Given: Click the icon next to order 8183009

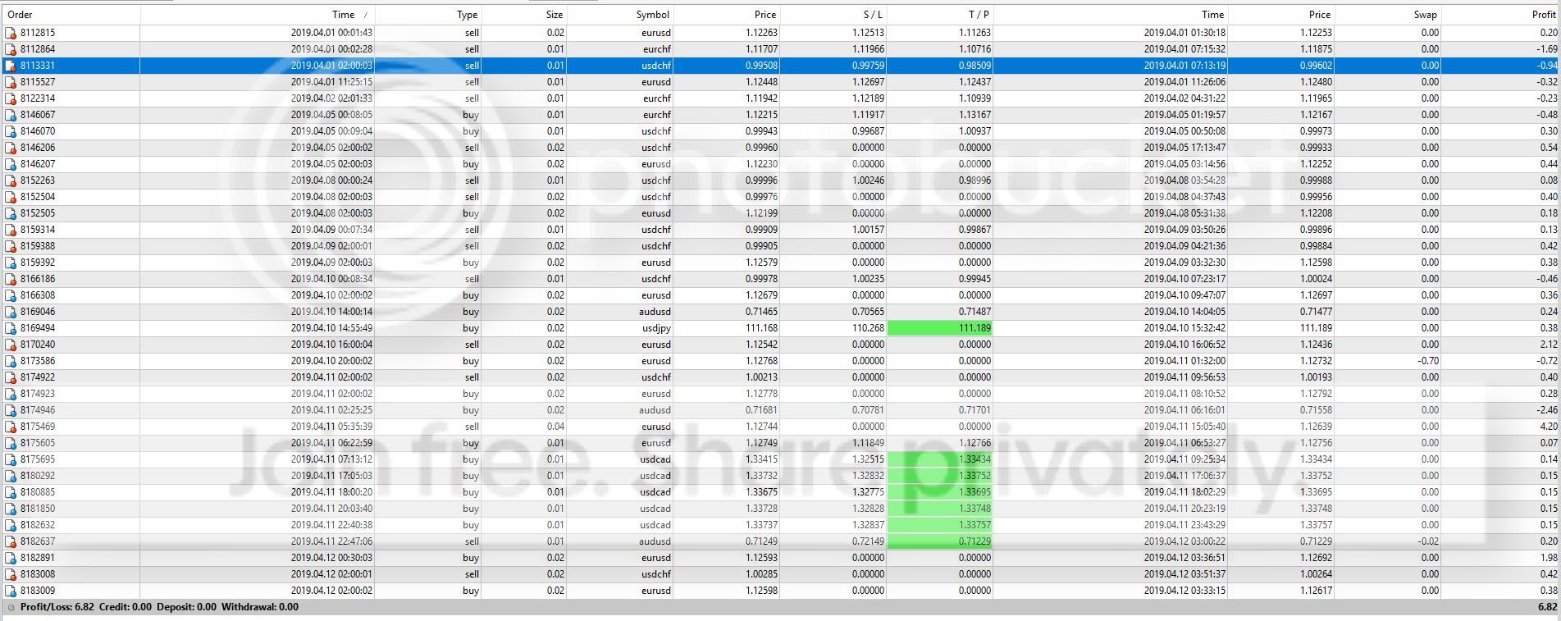Looking at the screenshot, I should coord(11,591).
